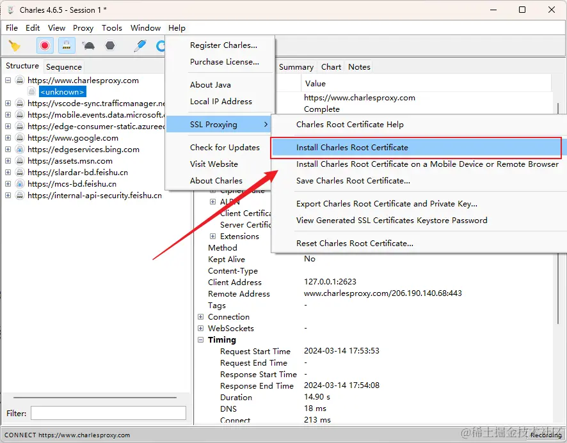567x443 pixels.
Task: Select https://assets.msn.com host row
Action: (70, 161)
